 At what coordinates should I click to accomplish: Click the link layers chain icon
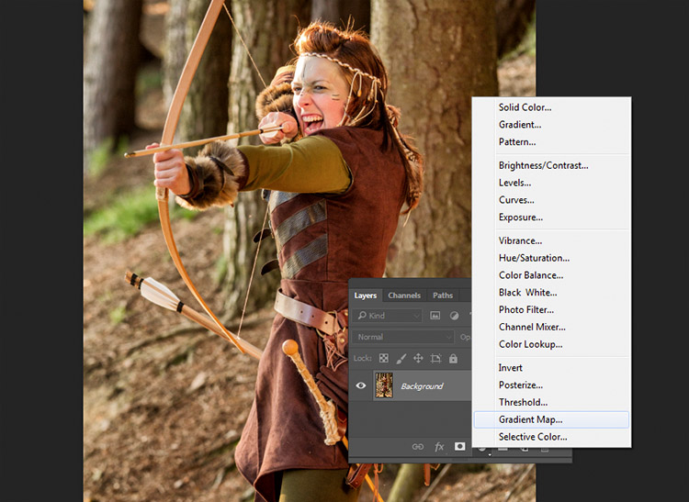(x=417, y=447)
